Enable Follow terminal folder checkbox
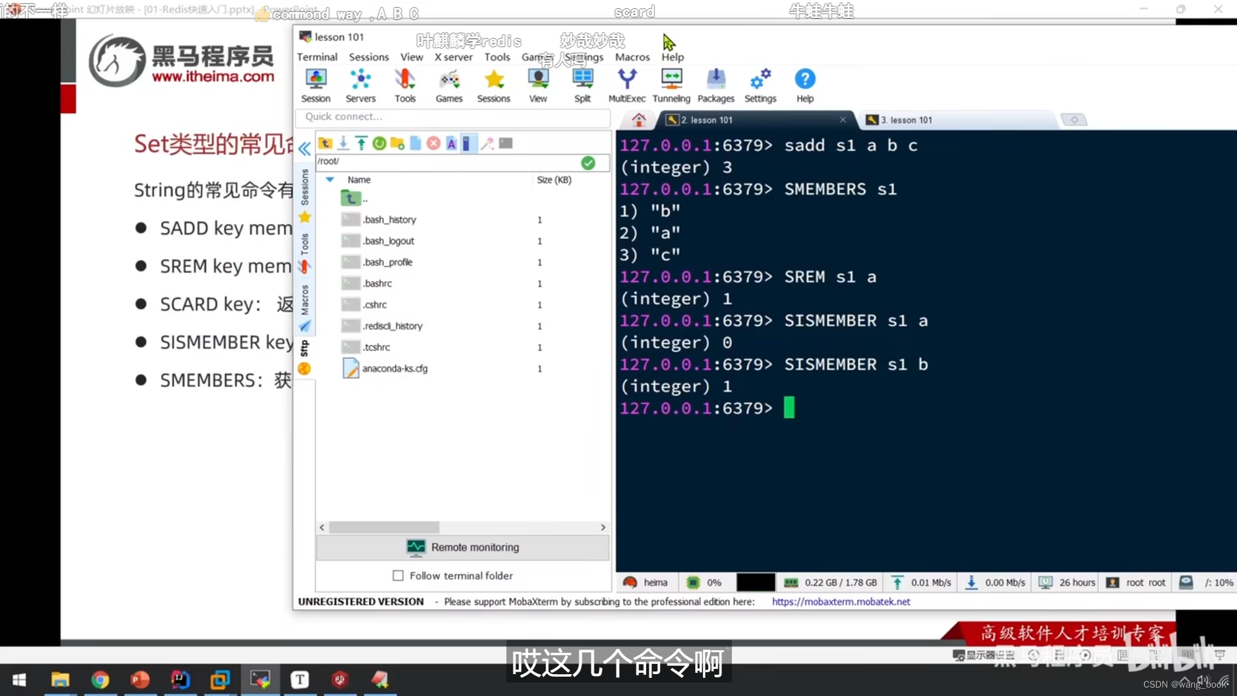 pyautogui.click(x=398, y=575)
